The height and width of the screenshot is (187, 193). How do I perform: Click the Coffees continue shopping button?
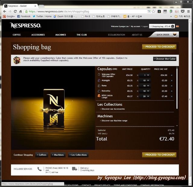click(x=42, y=155)
